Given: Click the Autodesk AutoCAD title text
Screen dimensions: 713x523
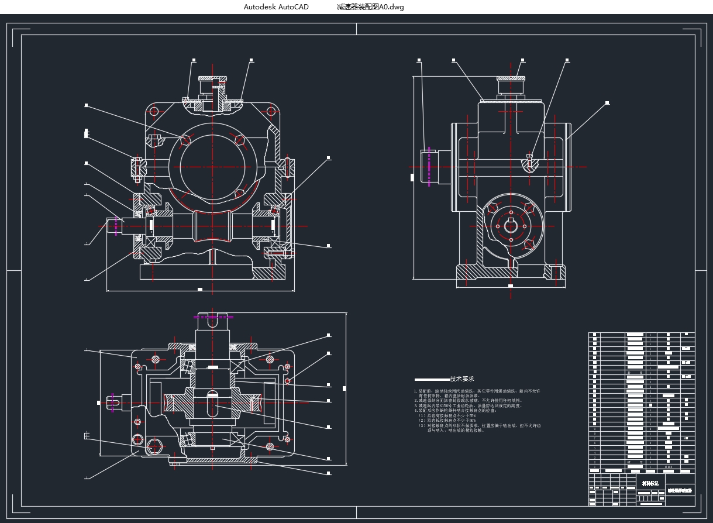Looking at the screenshot, I should pyautogui.click(x=276, y=7).
